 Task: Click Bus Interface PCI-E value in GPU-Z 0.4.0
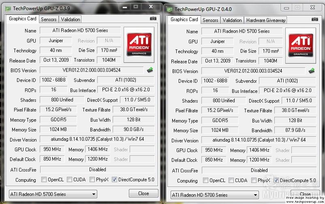coord(287,90)
